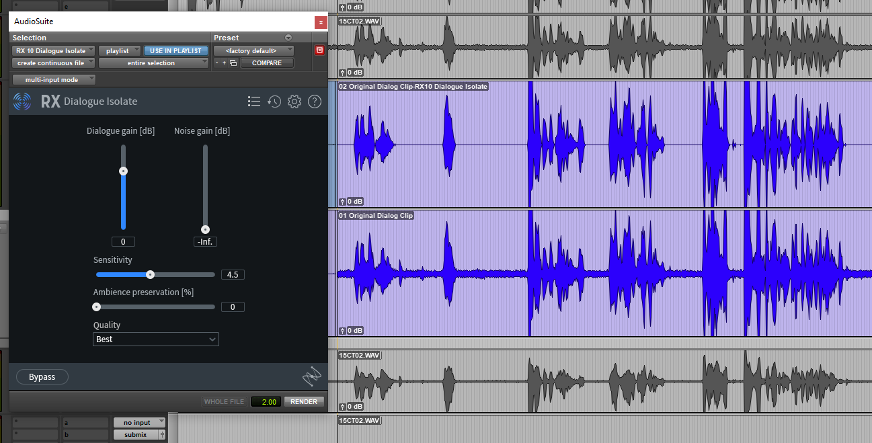Click the Noise gain -Inf. value field

[205, 242]
